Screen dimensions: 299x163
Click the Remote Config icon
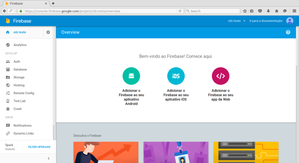coord(8,93)
